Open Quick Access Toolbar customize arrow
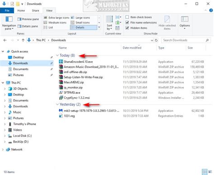 [x=22, y=4]
